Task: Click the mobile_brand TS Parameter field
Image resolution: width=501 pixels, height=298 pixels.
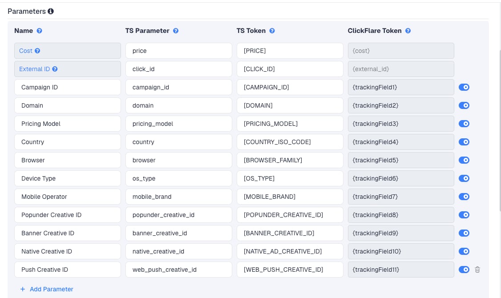Action: 178,197
